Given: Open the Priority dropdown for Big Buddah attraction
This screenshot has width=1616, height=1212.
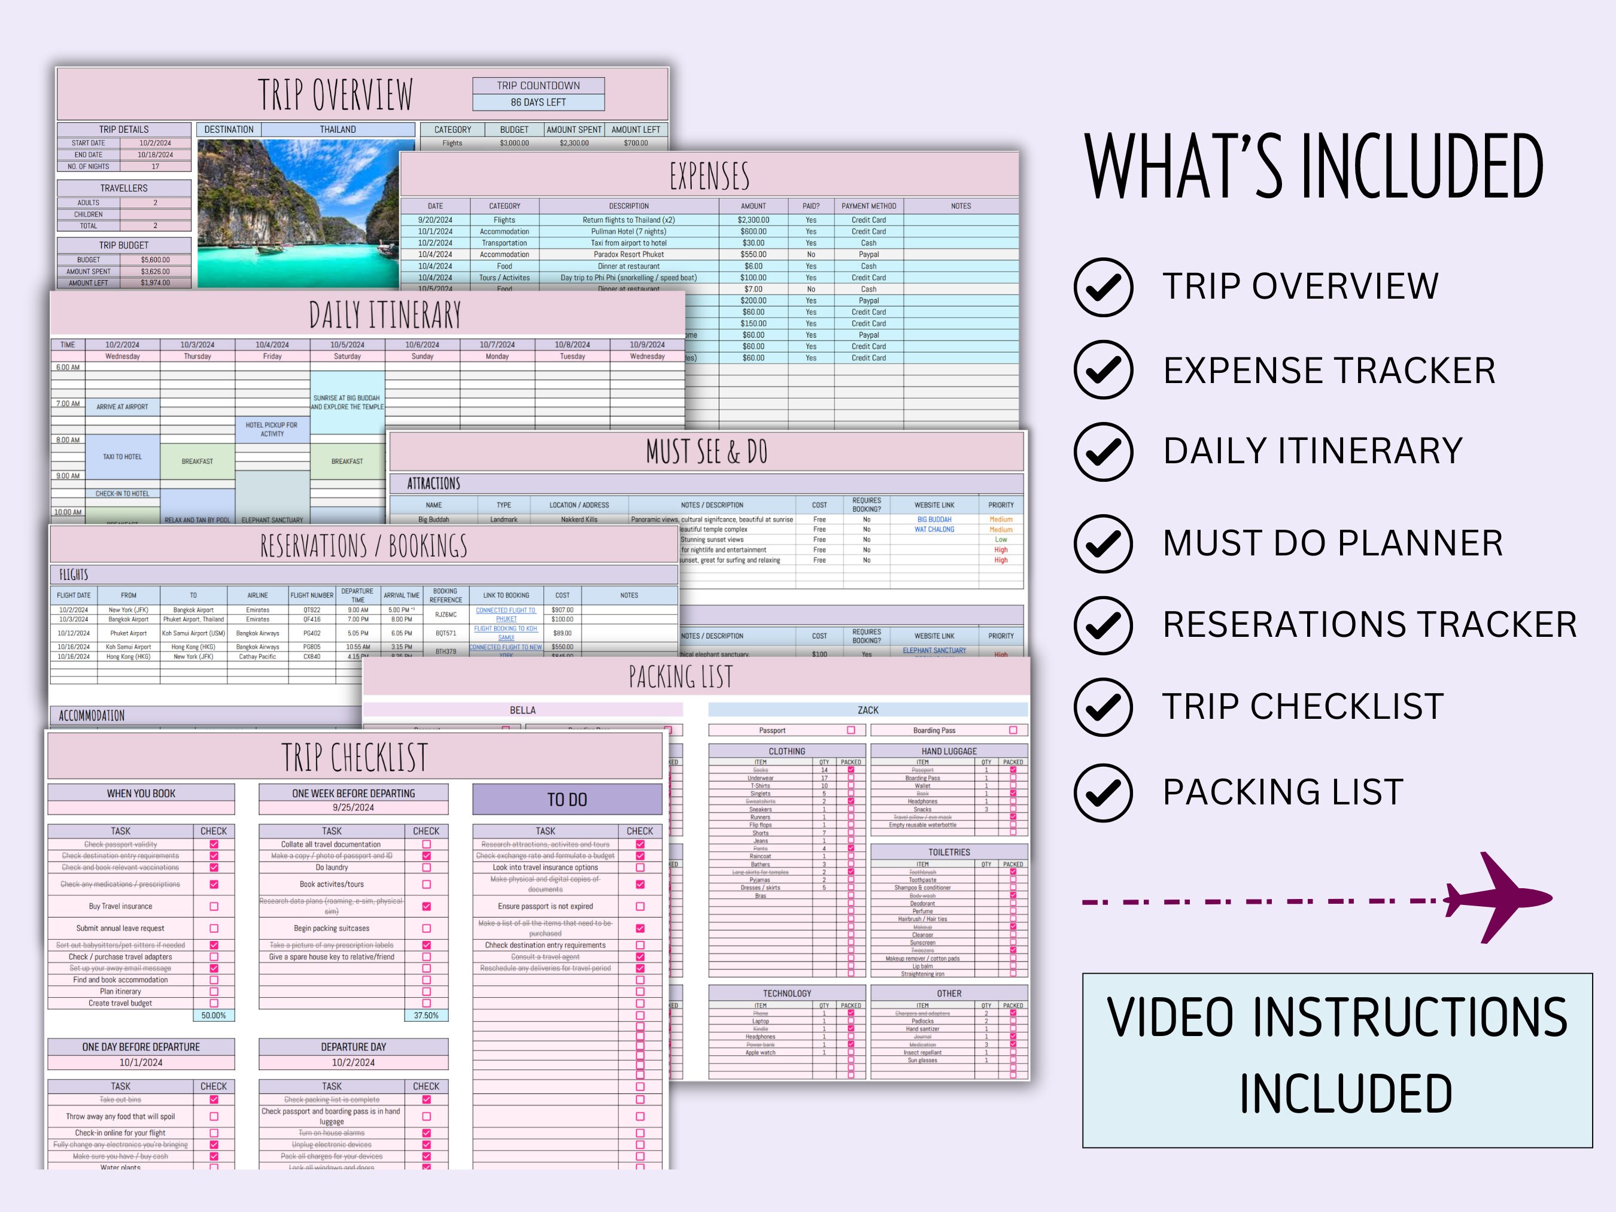Looking at the screenshot, I should click(x=1001, y=520).
